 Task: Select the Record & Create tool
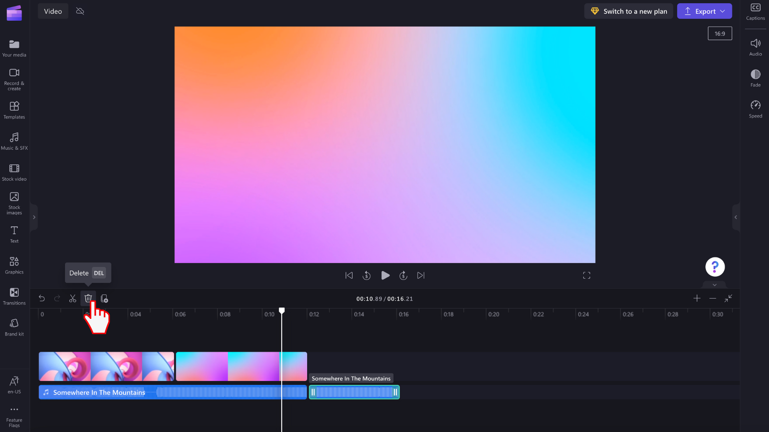[x=14, y=79]
